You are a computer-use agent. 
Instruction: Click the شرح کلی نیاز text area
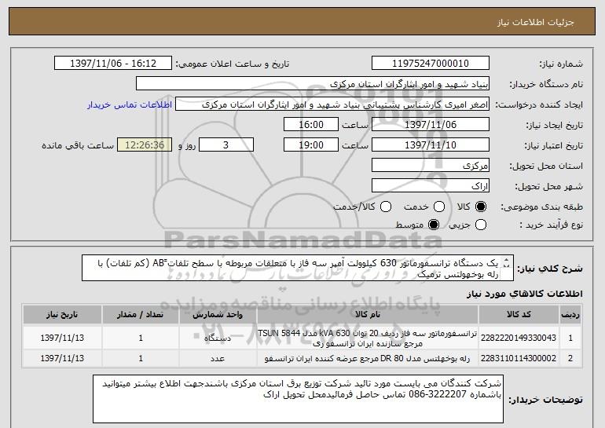(298, 268)
